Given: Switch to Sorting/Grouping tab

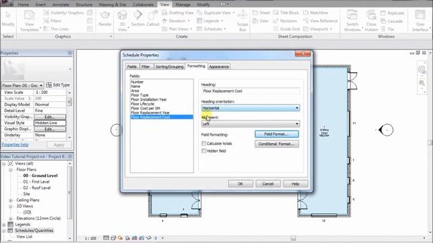Looking at the screenshot, I should tap(169, 67).
